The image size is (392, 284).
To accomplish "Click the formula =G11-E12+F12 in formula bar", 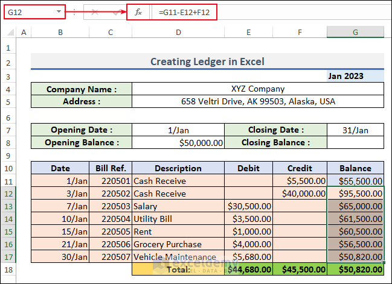I will [184, 12].
